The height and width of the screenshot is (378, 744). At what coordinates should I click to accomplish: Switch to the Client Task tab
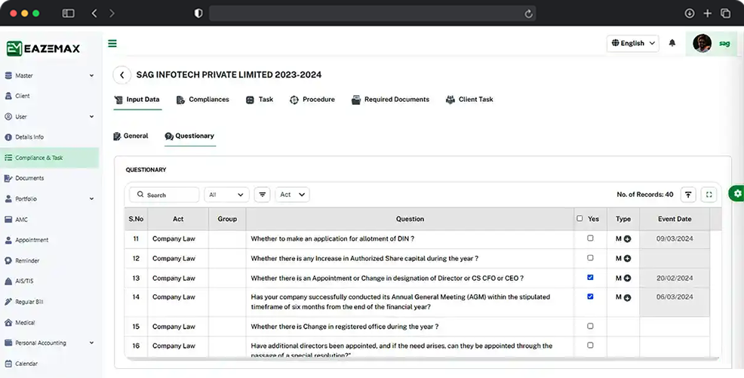click(x=469, y=100)
